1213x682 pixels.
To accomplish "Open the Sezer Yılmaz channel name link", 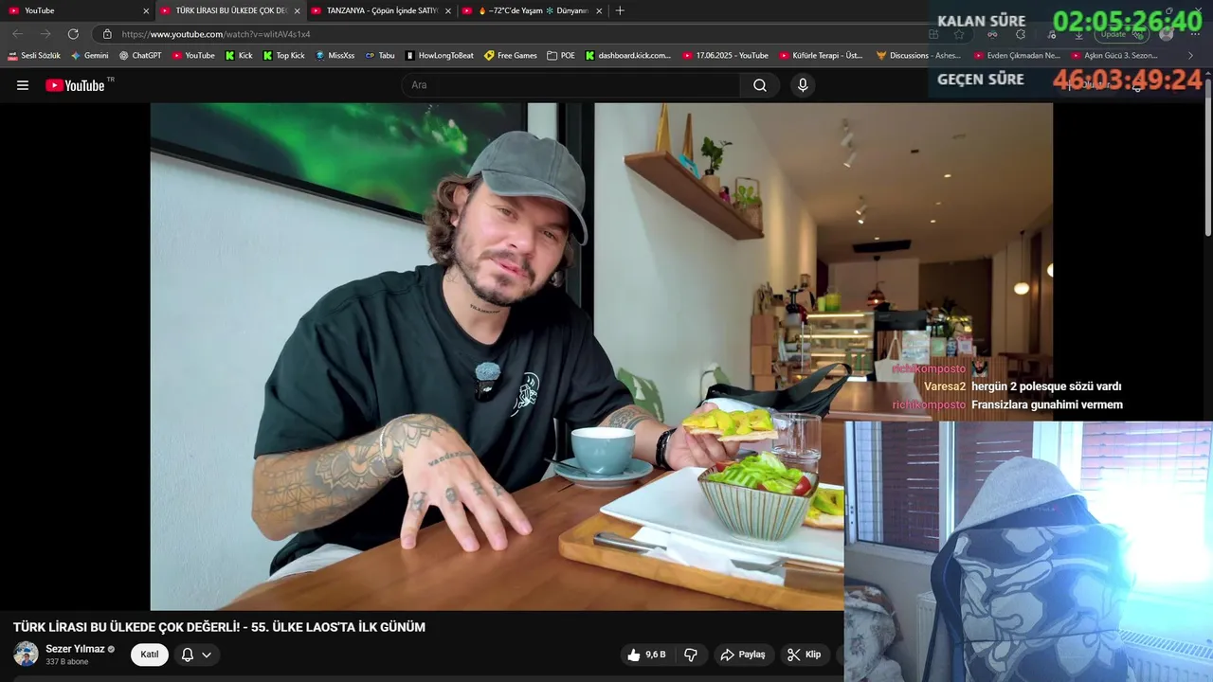I will (x=75, y=649).
